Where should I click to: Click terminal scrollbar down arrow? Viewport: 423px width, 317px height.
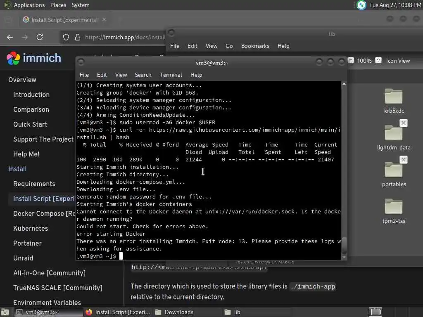(344, 257)
